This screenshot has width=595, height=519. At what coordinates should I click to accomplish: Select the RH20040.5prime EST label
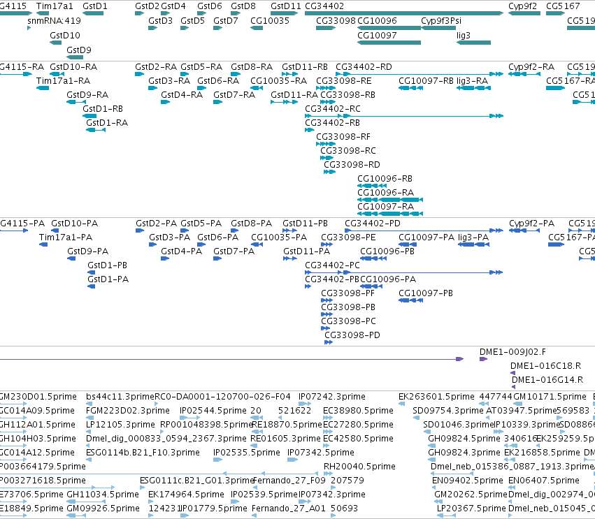coord(360,467)
